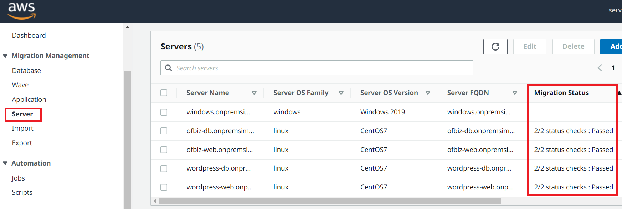Click windows.onpremsi... in Server FQDN column
The height and width of the screenshot is (209, 622).
coord(479,112)
